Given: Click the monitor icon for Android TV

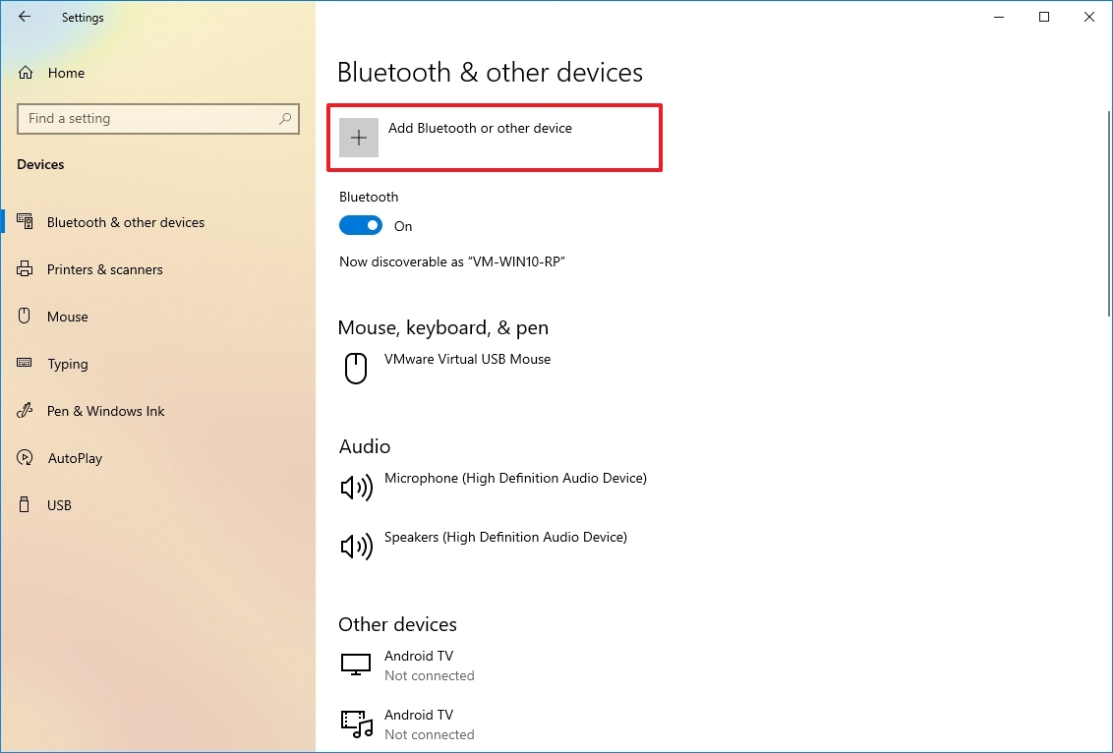Looking at the screenshot, I should 356,664.
